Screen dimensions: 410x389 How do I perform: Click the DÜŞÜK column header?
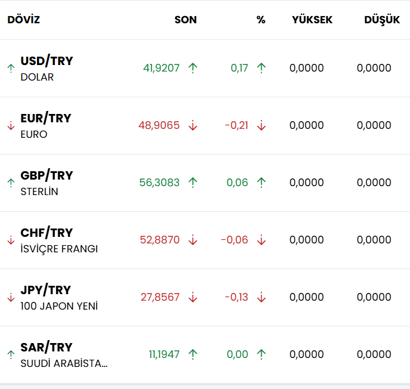(381, 20)
